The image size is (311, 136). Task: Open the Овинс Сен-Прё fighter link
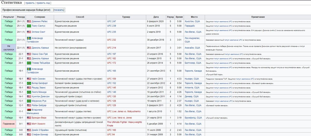tap(40, 54)
